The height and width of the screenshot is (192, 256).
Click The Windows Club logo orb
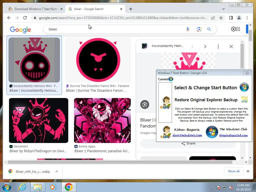(212, 132)
